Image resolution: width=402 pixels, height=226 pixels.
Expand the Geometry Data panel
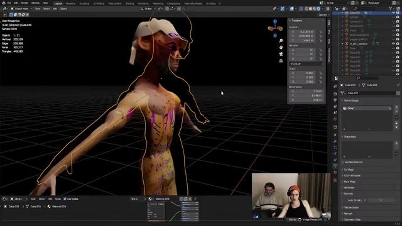(352, 220)
